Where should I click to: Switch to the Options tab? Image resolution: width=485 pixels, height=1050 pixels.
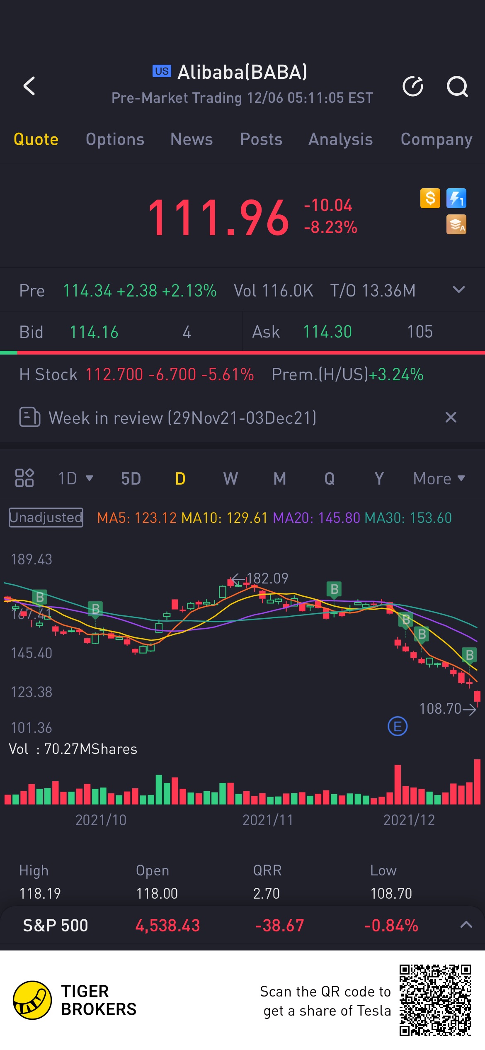pyautogui.click(x=115, y=139)
